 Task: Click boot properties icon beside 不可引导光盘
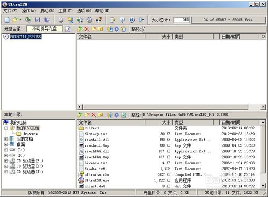pyautogui.click(x=68, y=29)
